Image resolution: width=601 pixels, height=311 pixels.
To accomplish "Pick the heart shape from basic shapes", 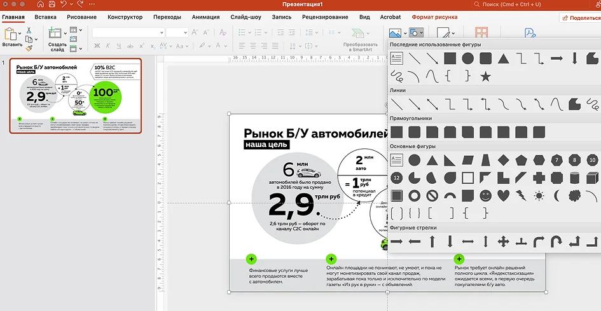I will click(x=503, y=195).
